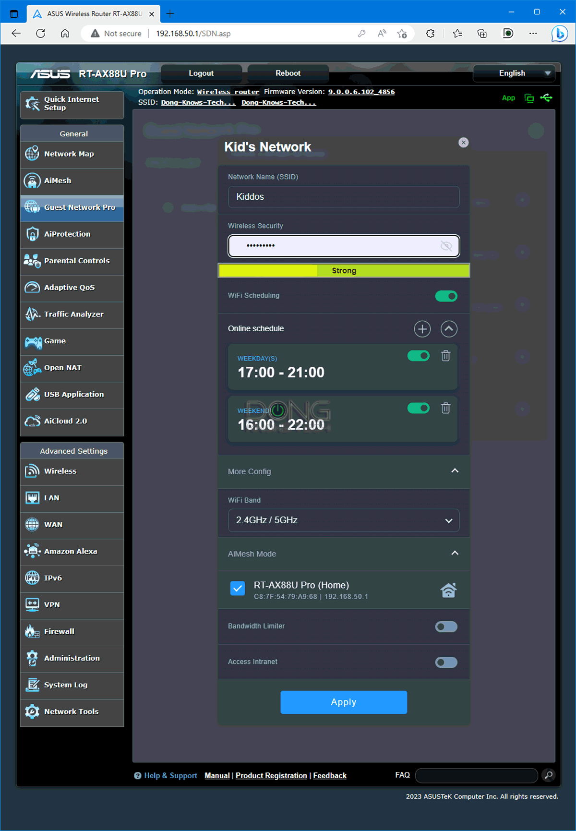Collapse the AiMesh Mode section

pos(455,553)
